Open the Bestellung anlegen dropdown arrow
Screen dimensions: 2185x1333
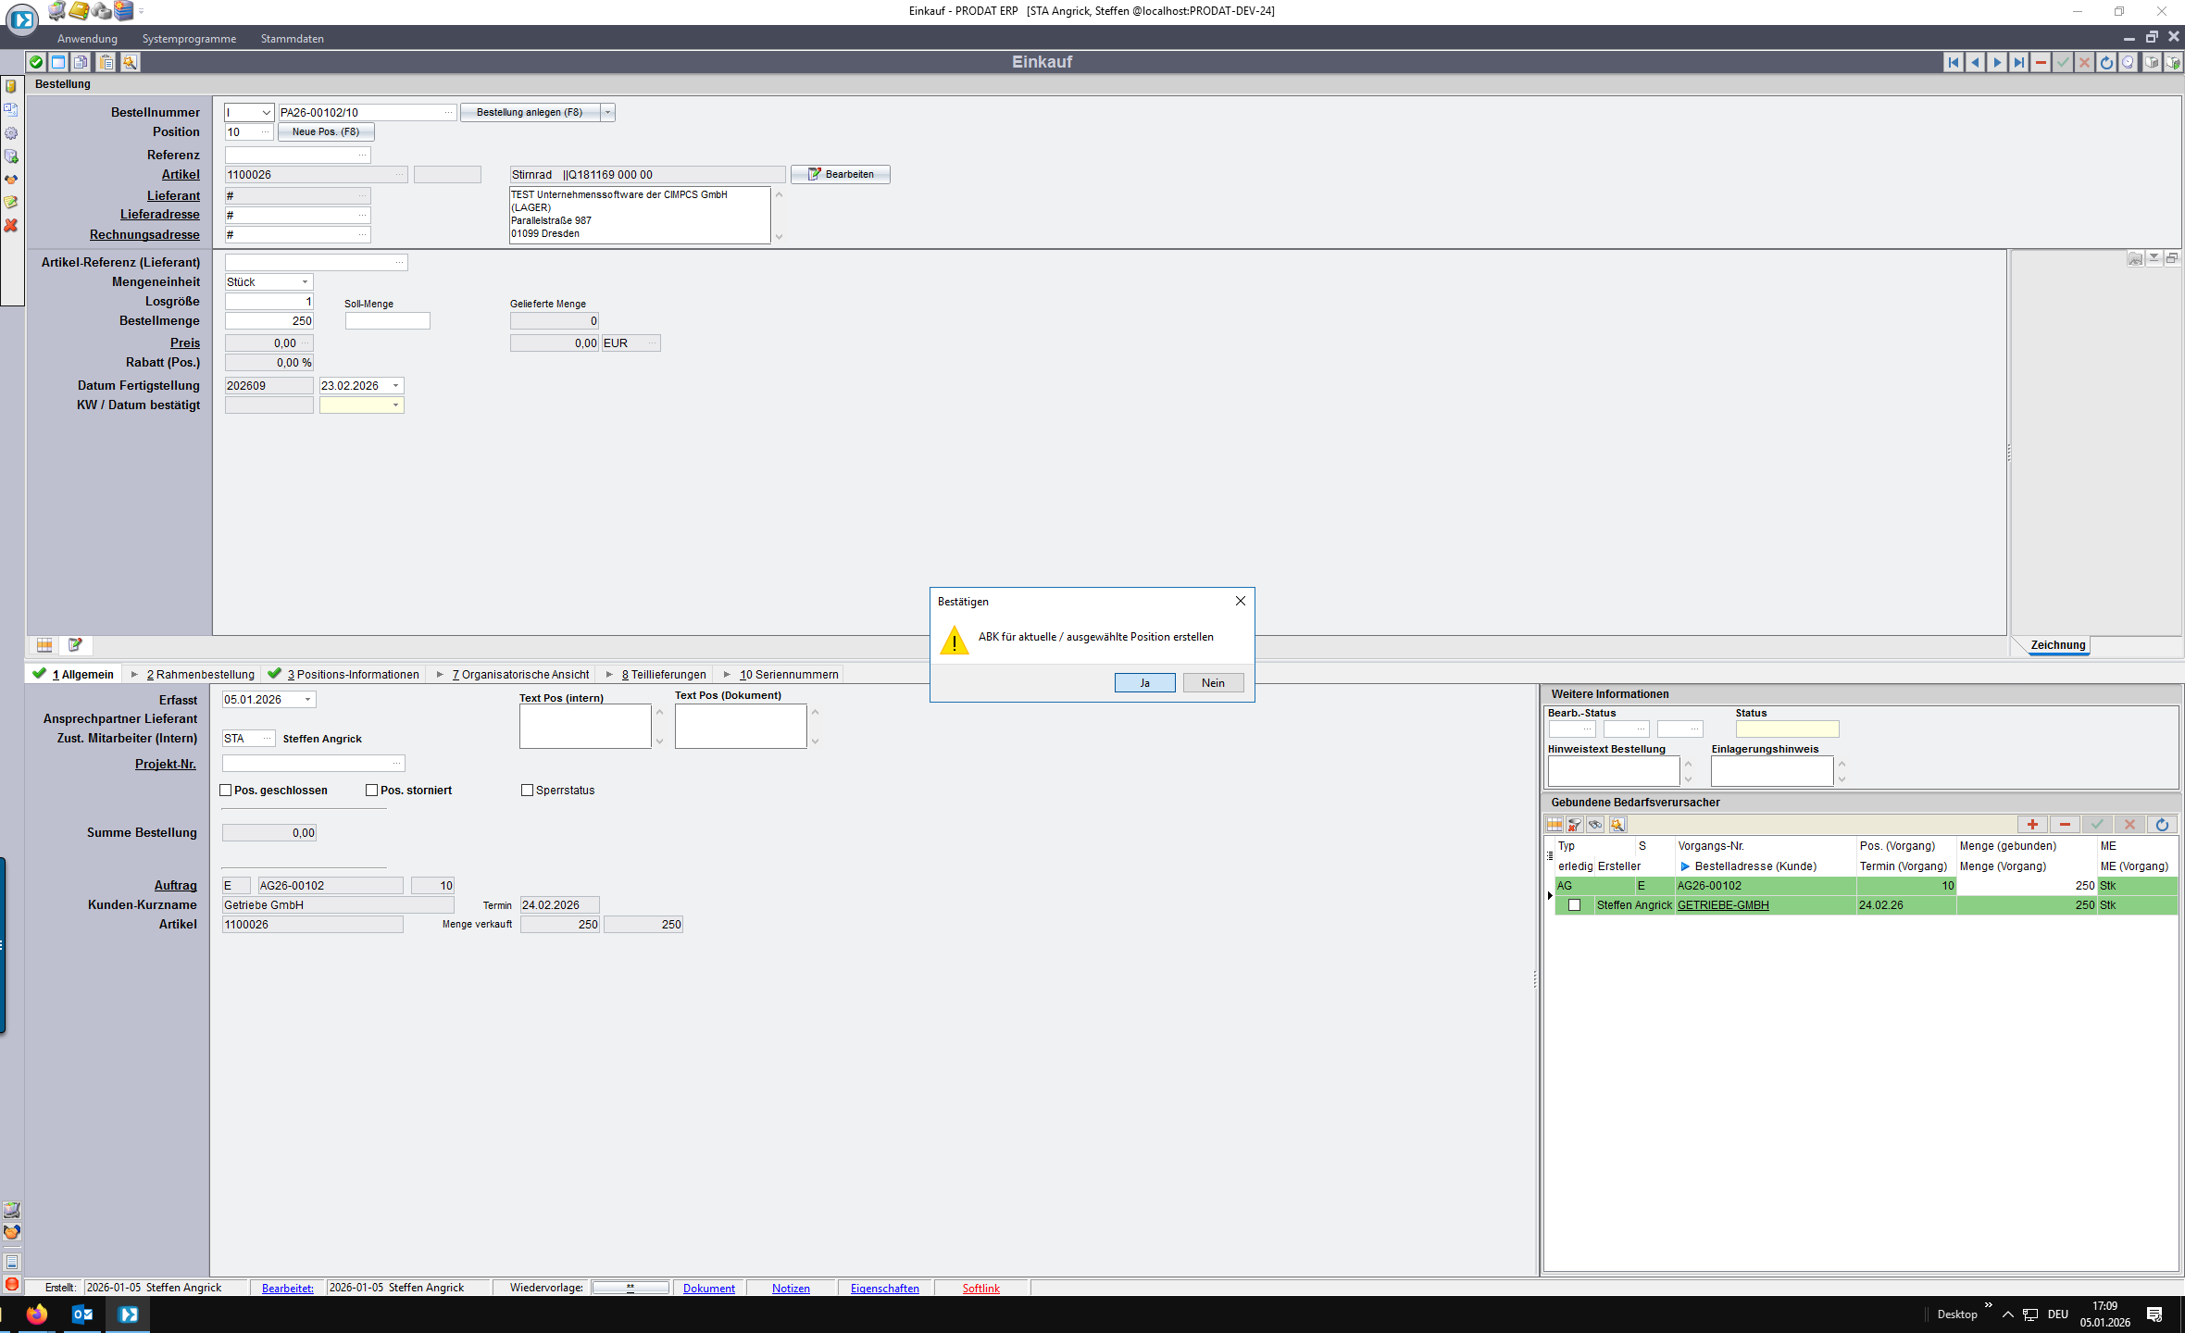point(607,112)
